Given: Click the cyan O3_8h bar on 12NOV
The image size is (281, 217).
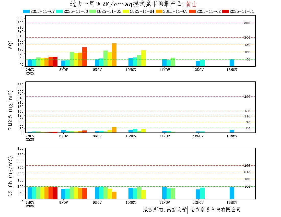Looking at the screenshot, I should [202, 193].
